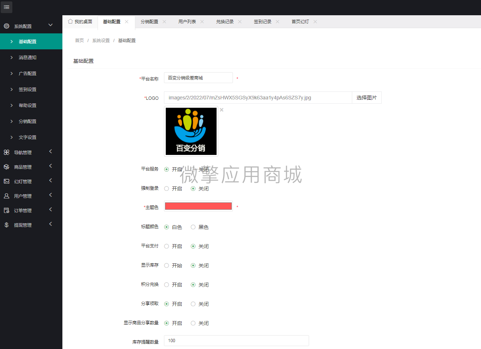This screenshot has width=481, height=349.
Task: Collapse the 系统配置 menu chevron
Action: point(50,25)
